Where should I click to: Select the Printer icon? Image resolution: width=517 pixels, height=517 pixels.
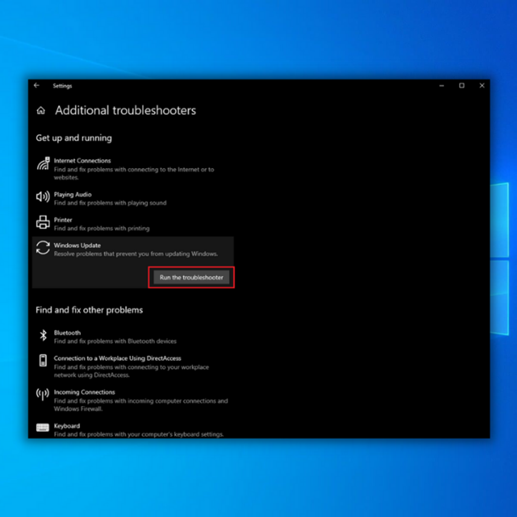pos(43,222)
